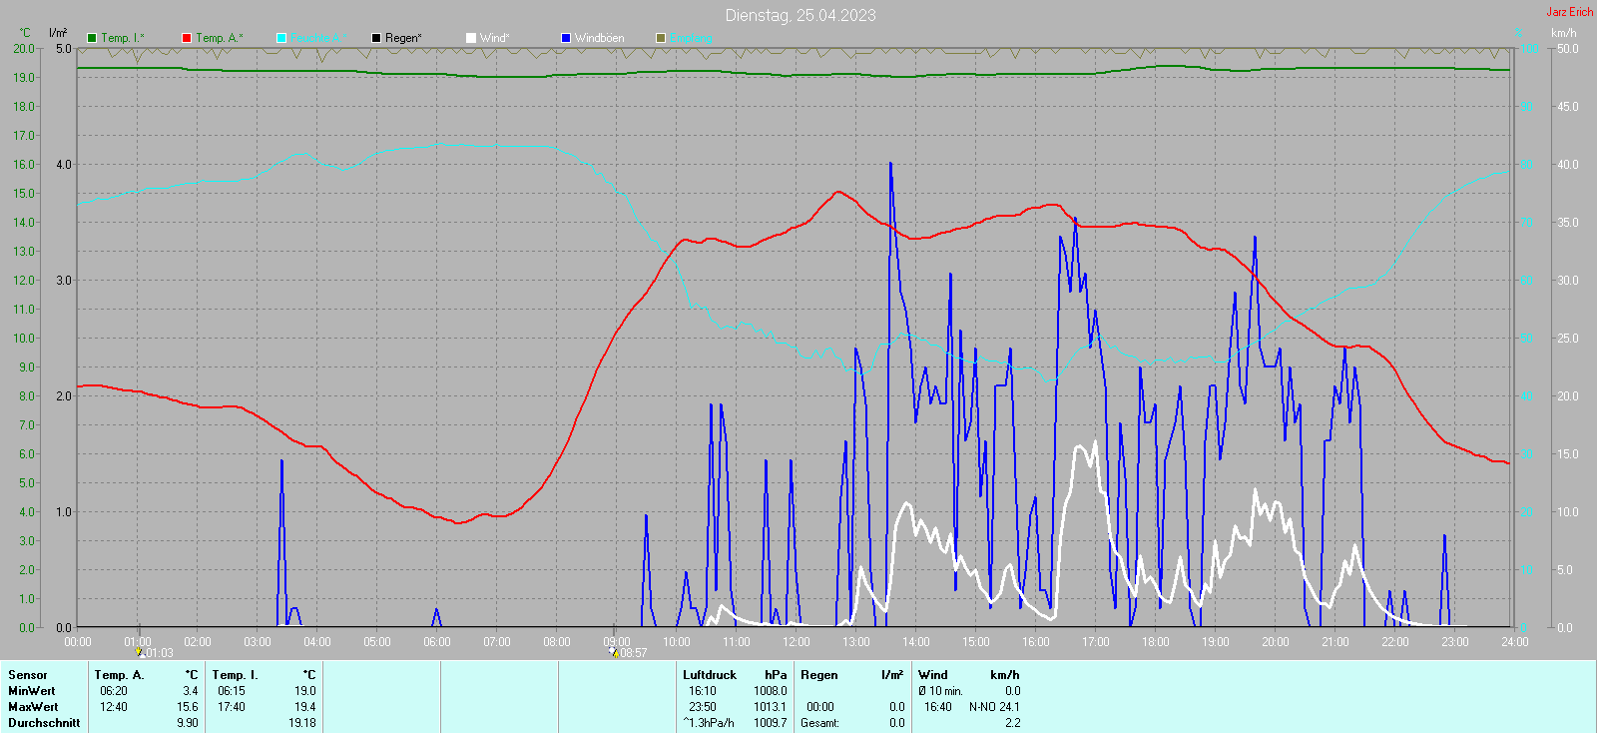Click the red Temp. A. legend swatch

click(x=187, y=38)
